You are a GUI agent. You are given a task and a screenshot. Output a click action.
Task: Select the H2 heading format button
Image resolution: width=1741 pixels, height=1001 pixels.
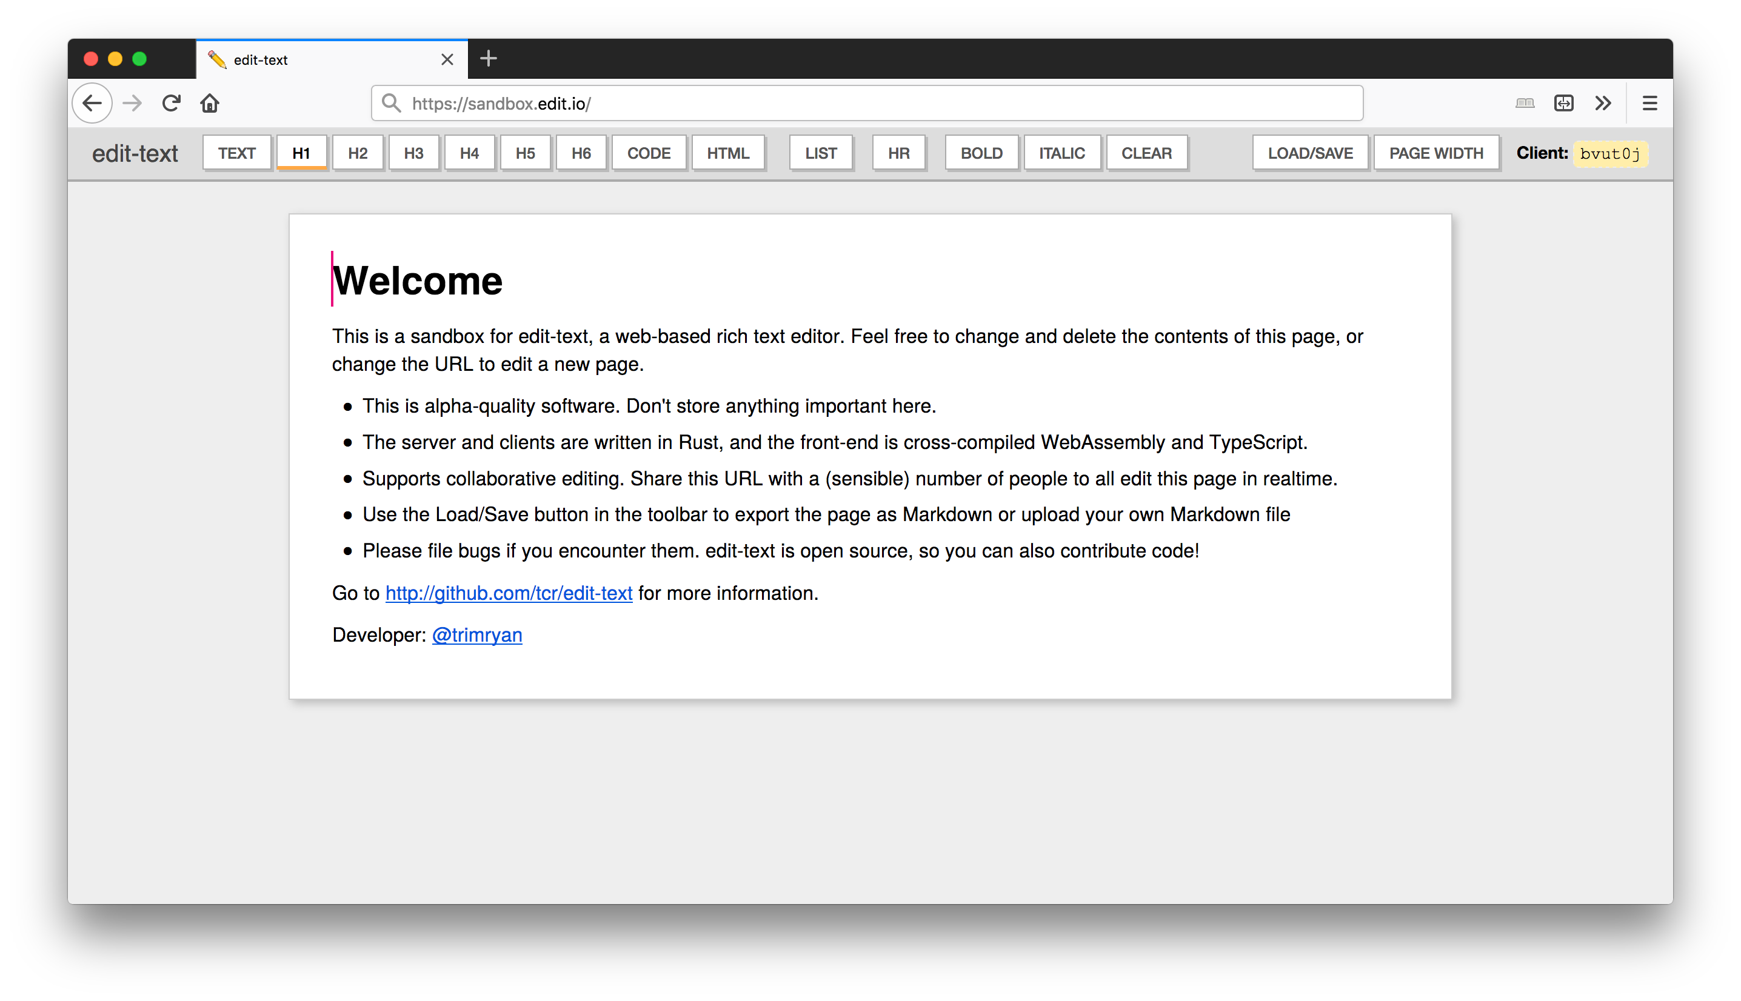tap(356, 151)
